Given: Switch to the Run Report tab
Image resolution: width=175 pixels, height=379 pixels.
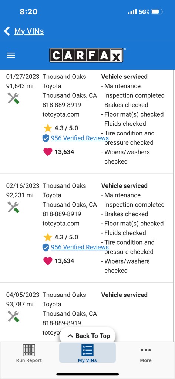Looking at the screenshot, I should [29, 353].
